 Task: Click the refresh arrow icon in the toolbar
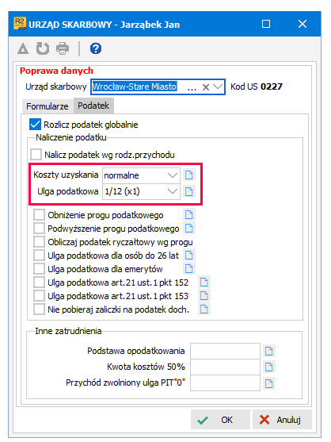coord(43,48)
